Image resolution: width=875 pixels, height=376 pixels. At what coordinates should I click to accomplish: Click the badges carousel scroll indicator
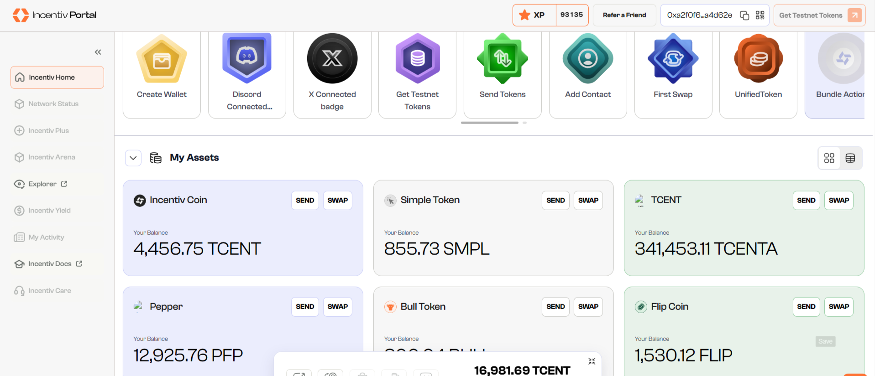click(x=489, y=123)
